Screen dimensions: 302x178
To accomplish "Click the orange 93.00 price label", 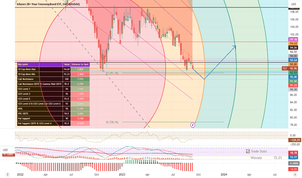I will 293,64.
